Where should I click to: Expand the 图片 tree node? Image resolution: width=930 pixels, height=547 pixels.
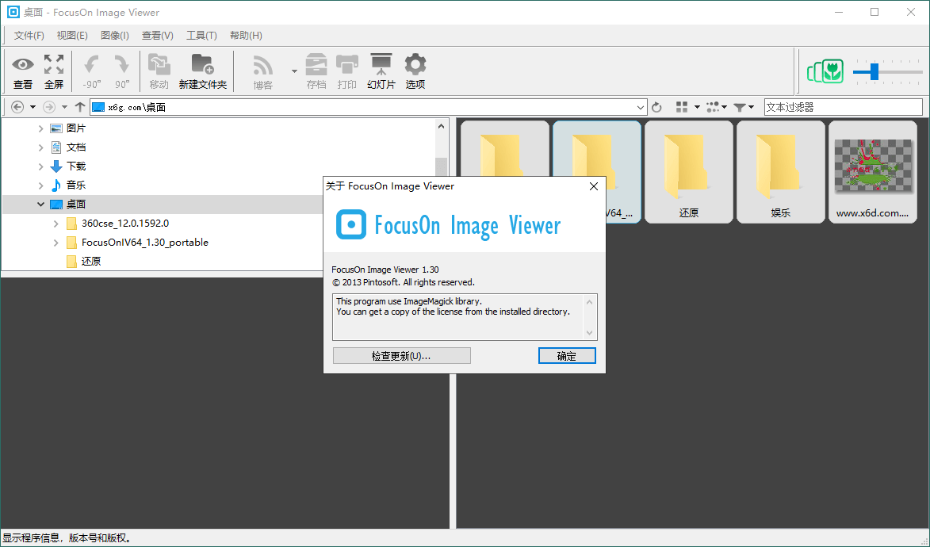[x=40, y=127]
